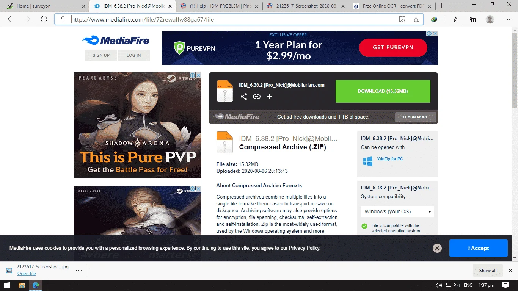The image size is (518, 291).
Task: Click the MediaFire logo at top
Action: point(116,40)
